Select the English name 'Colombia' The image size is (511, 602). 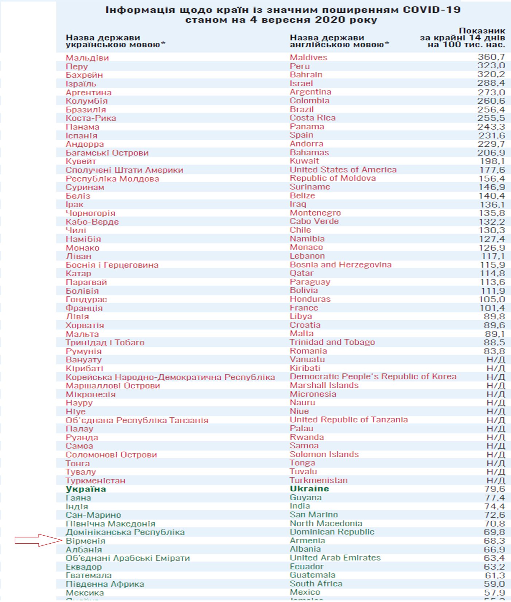[x=309, y=100]
